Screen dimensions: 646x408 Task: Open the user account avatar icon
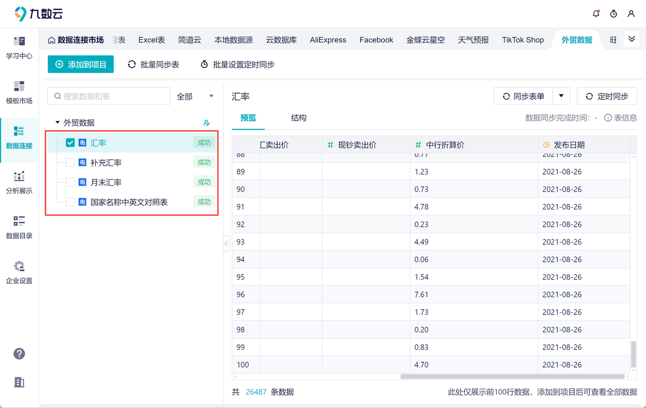pos(631,14)
